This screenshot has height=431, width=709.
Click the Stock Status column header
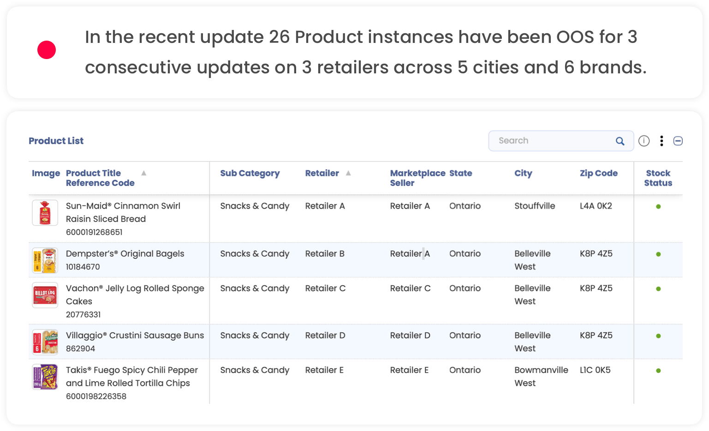point(658,178)
